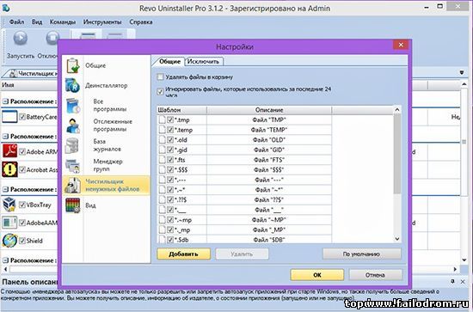Confirm settings with OK button
This screenshot has width=473, height=312.
[x=317, y=275]
